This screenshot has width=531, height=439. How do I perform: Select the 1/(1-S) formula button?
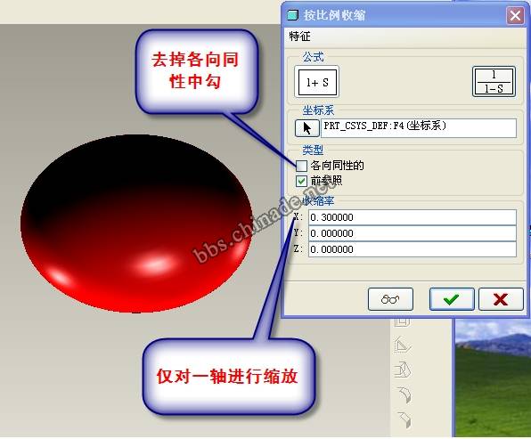[x=494, y=82]
